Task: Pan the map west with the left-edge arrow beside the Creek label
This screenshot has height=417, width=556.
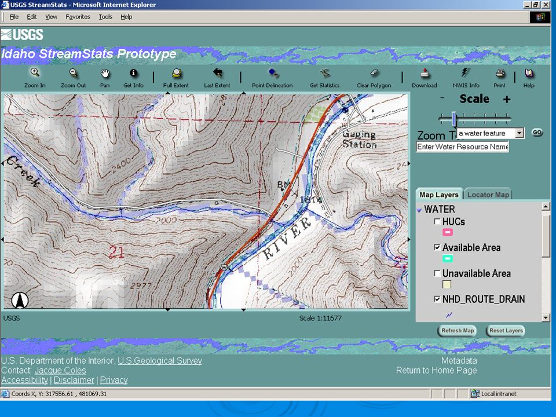Action: pyautogui.click(x=3, y=163)
